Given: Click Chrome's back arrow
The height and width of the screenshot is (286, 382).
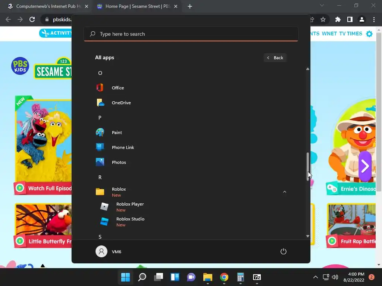Looking at the screenshot, I should [8, 19].
